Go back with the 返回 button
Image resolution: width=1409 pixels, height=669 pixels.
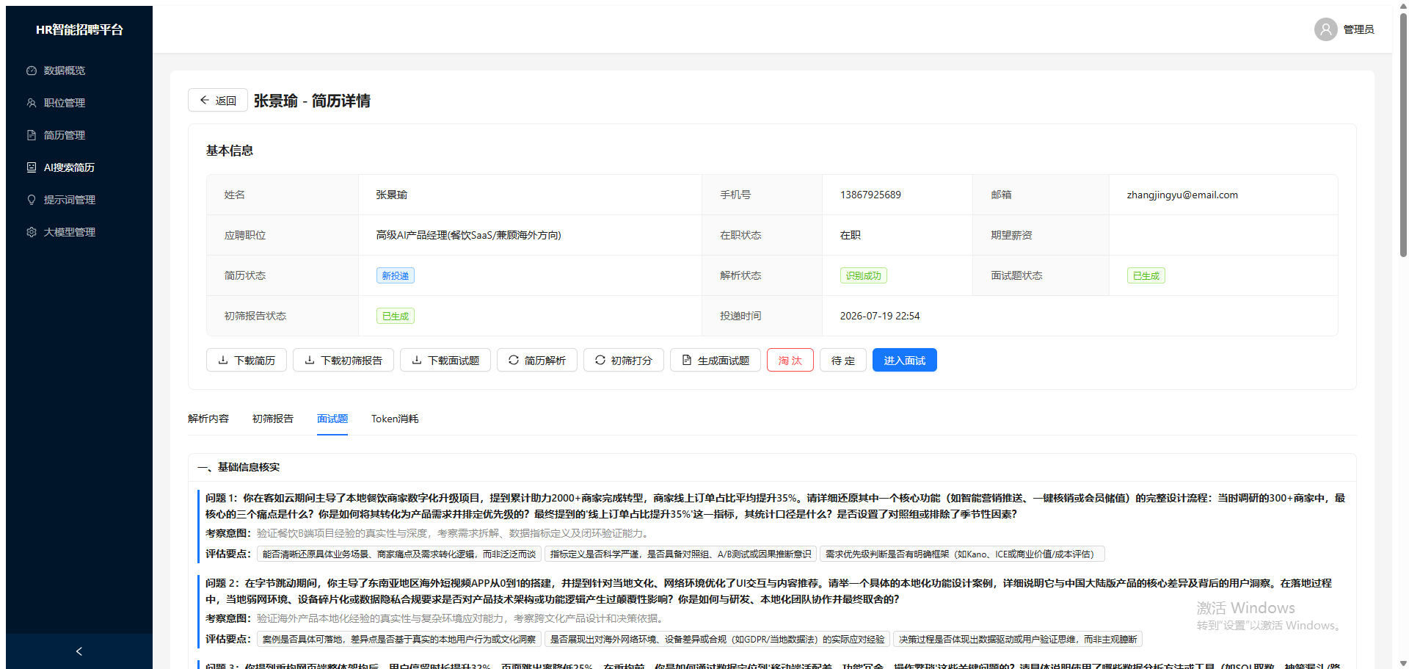click(x=218, y=101)
